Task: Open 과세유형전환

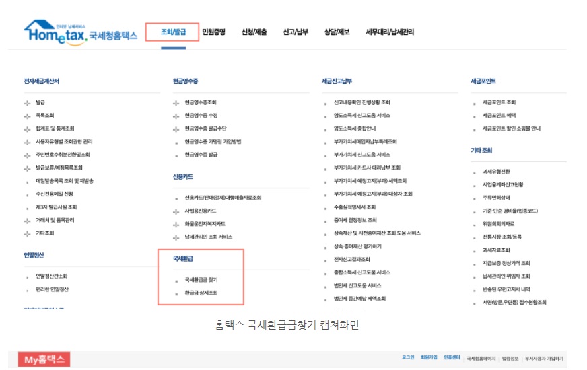Action: 496,172
